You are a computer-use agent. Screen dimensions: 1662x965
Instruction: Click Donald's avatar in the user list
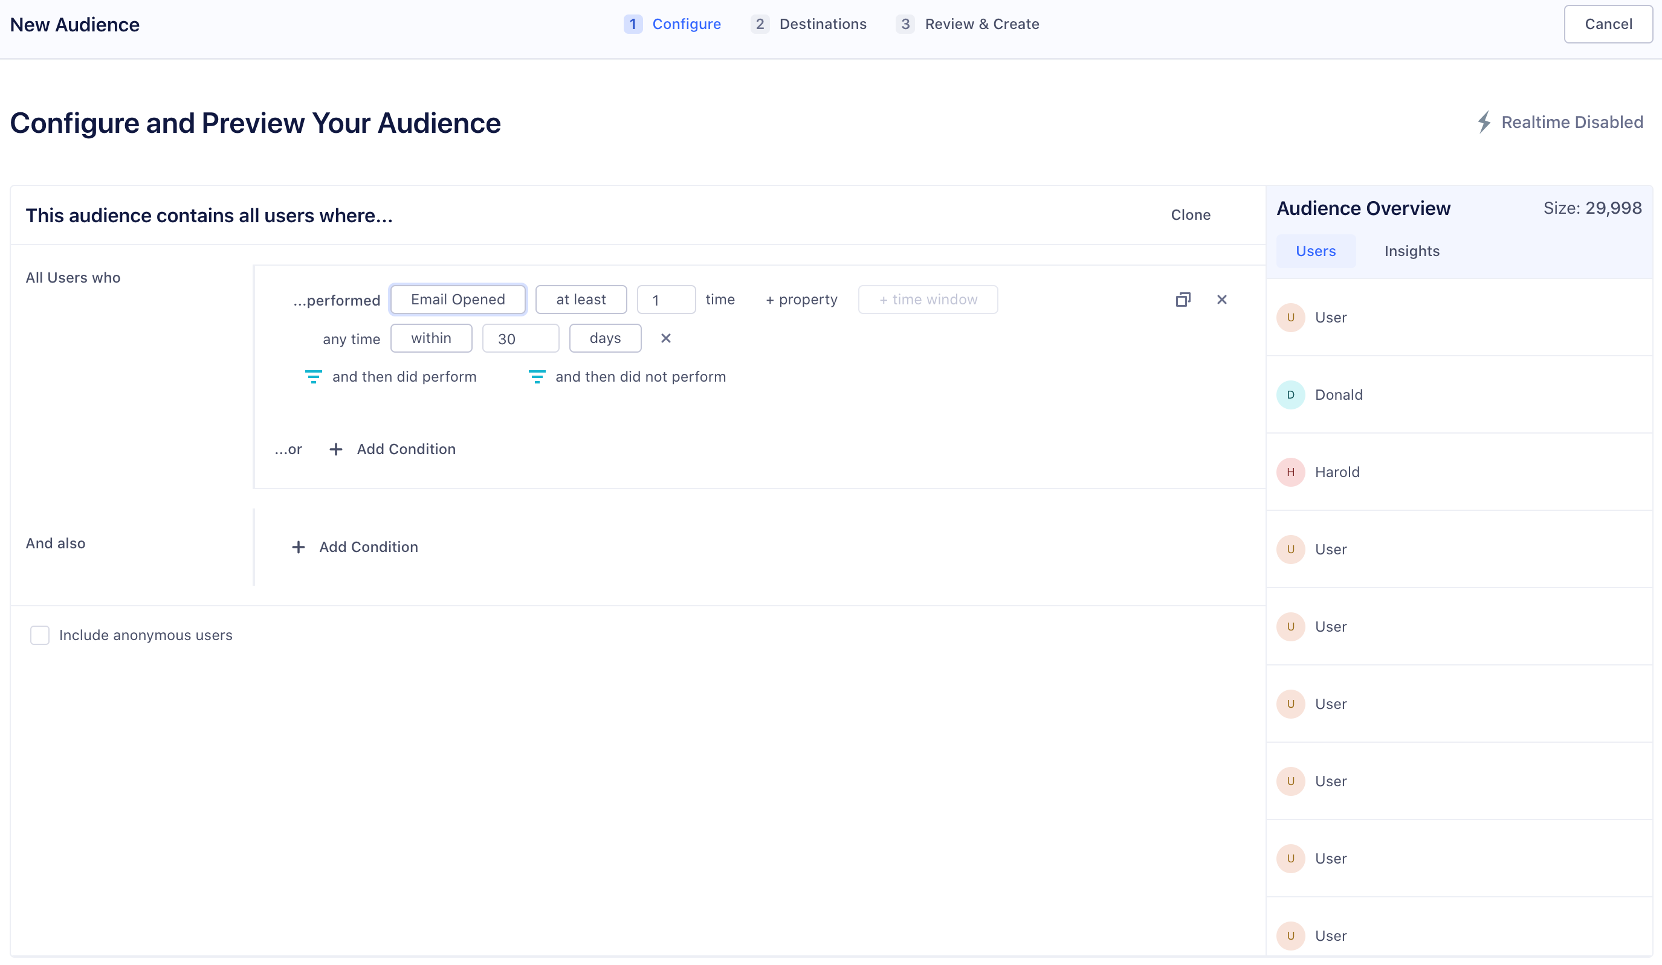coord(1291,395)
